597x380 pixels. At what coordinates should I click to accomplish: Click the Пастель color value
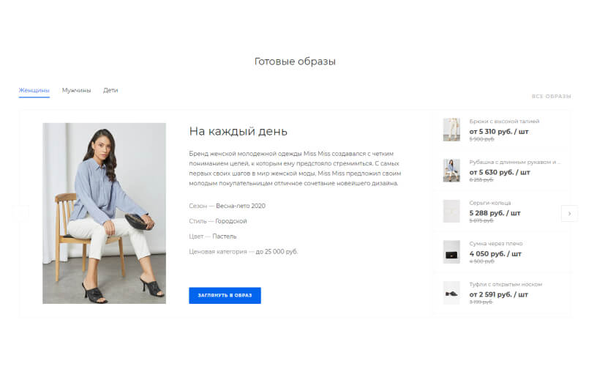(x=225, y=236)
